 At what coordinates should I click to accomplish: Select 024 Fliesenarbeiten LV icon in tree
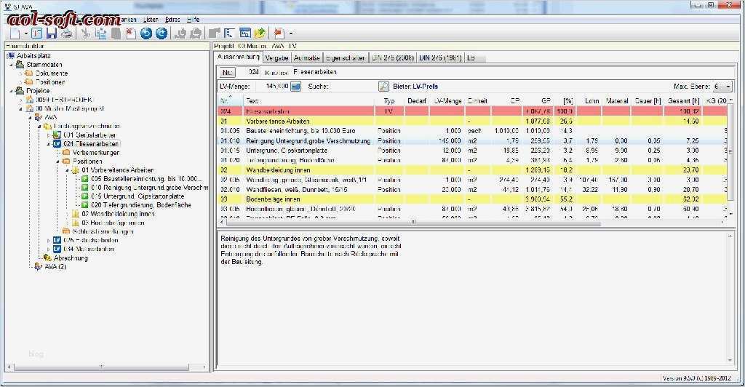(x=57, y=144)
